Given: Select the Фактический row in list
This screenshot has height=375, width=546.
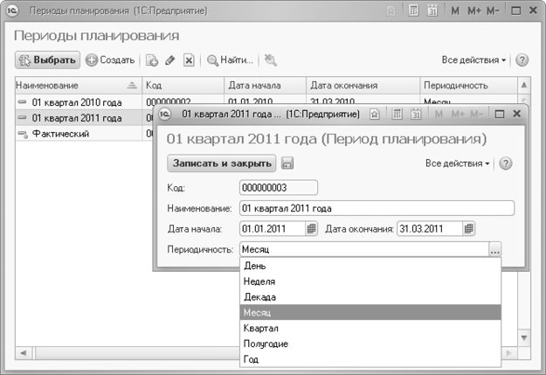Looking at the screenshot, I should (79, 134).
